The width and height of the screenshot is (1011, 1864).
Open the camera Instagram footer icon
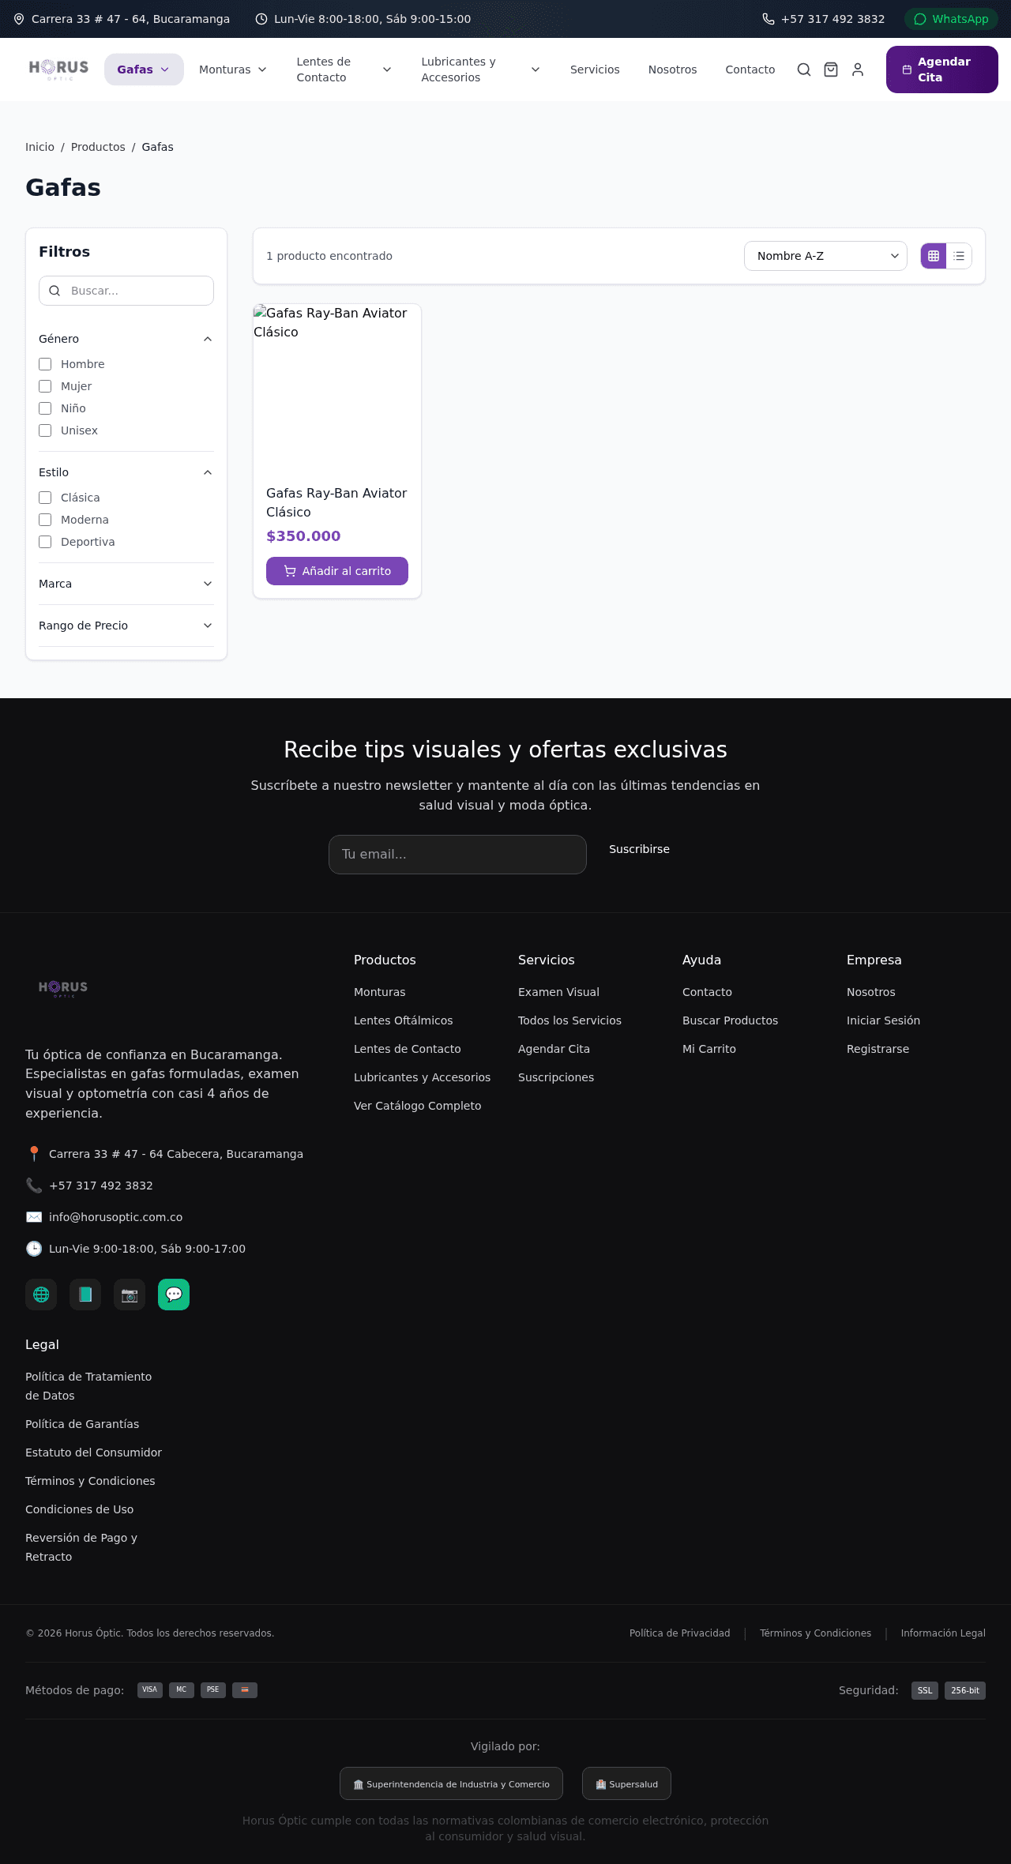click(130, 1295)
